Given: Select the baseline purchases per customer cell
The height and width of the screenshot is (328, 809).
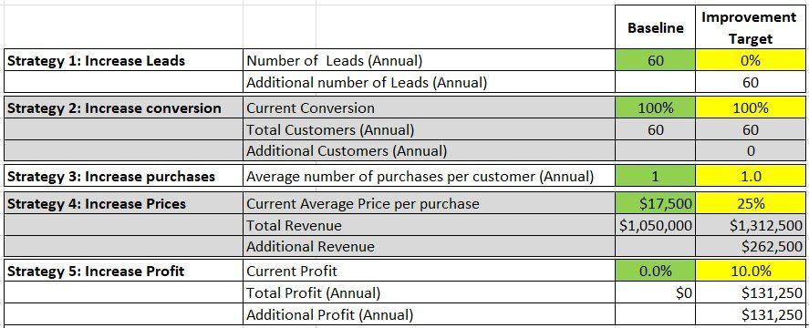Looking at the screenshot, I should click(x=655, y=177).
